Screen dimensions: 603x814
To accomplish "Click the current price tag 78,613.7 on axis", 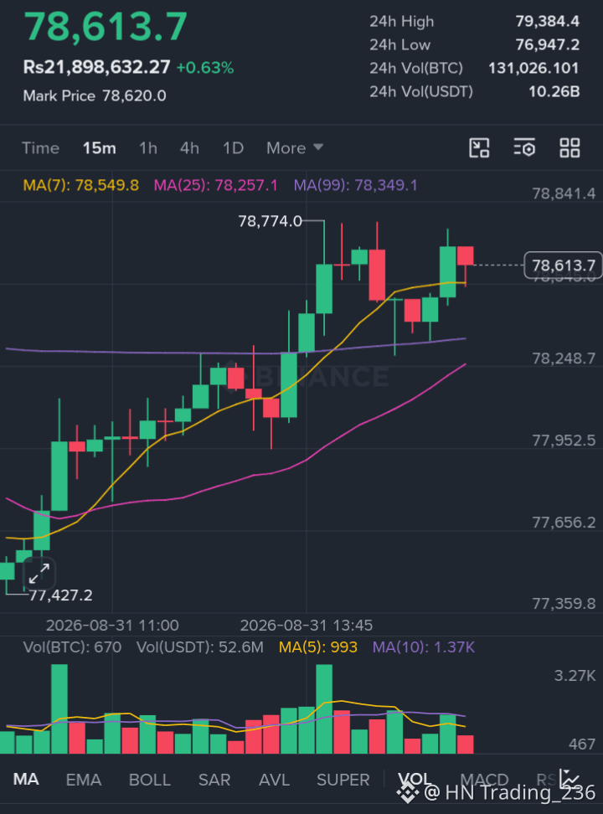I will pos(564,265).
